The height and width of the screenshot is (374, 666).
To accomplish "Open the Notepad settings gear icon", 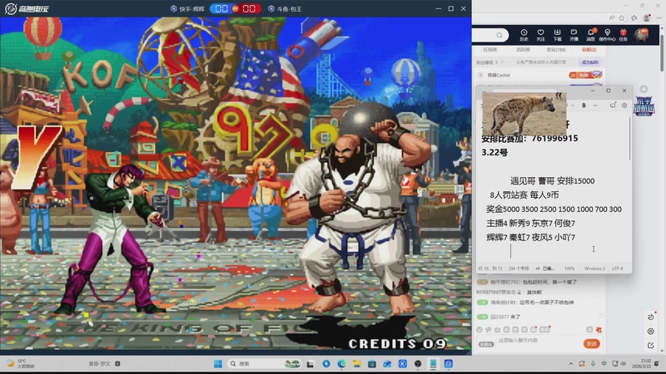I will [624, 106].
